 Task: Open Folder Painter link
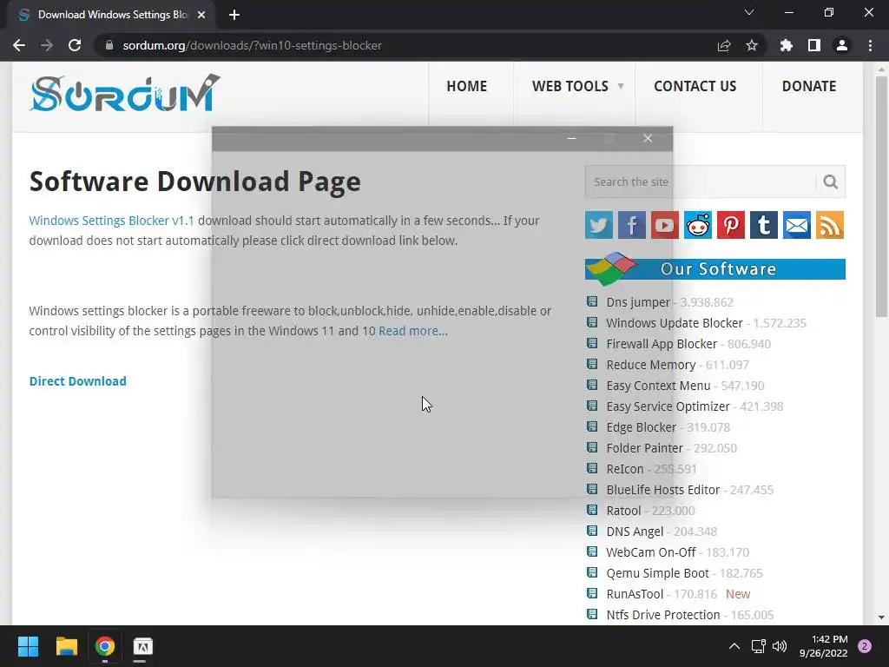click(645, 448)
